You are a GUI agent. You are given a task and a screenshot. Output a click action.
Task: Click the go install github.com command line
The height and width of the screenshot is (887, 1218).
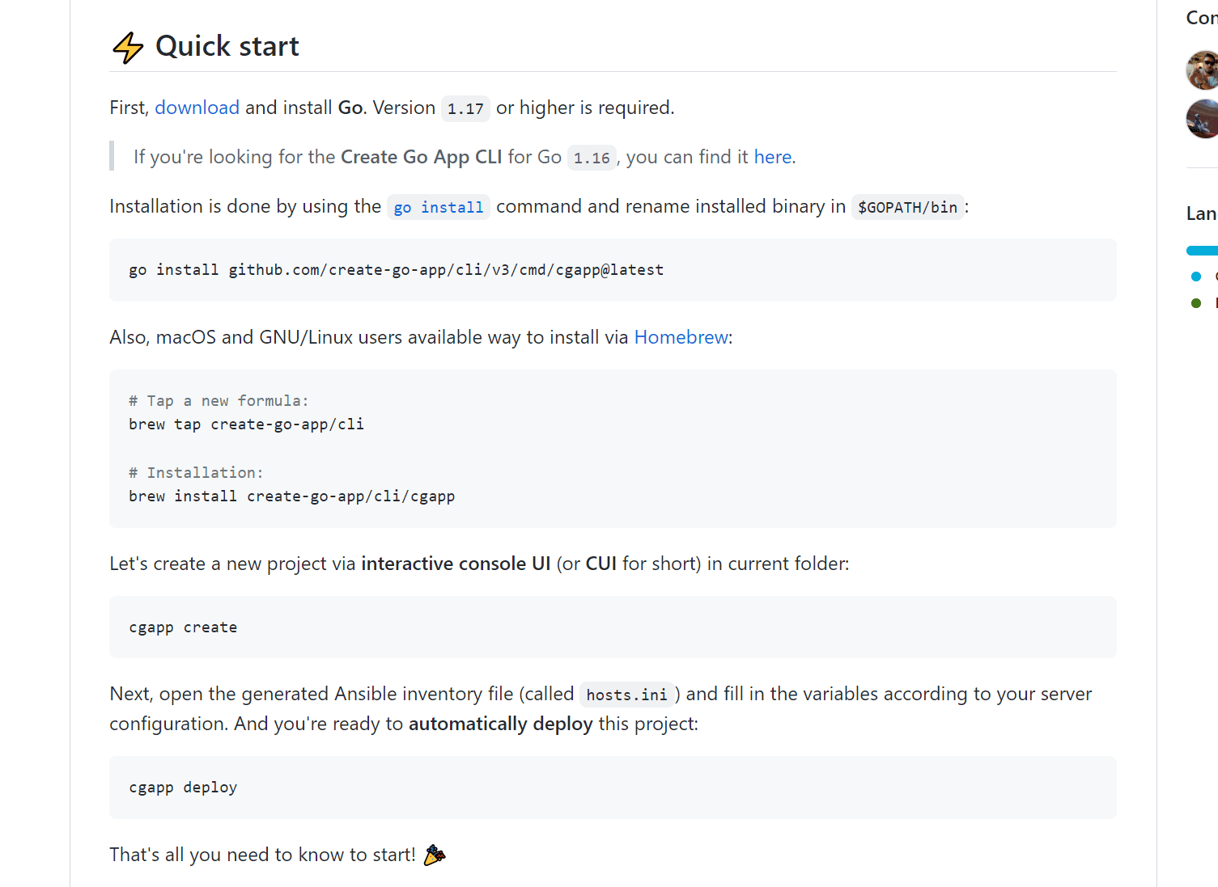396,270
